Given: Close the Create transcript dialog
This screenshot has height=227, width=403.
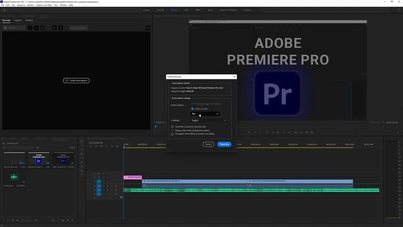Looking at the screenshot, I should point(234,77).
